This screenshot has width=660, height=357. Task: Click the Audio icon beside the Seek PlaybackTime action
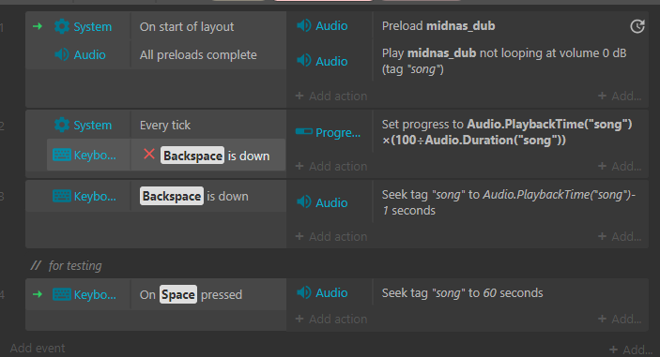(304, 202)
